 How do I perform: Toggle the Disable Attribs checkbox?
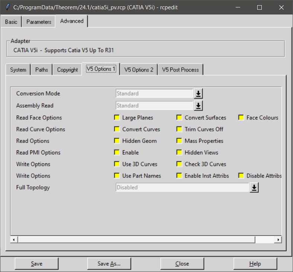click(x=241, y=176)
